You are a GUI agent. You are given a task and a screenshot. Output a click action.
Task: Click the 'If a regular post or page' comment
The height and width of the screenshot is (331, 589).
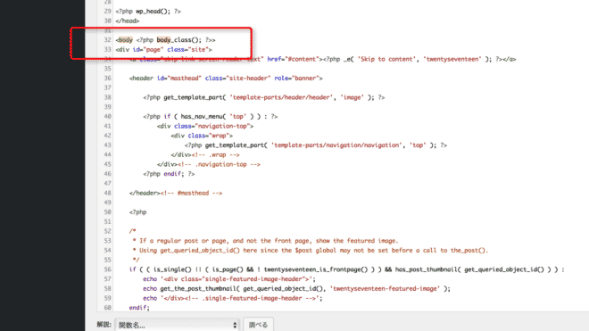(x=265, y=241)
